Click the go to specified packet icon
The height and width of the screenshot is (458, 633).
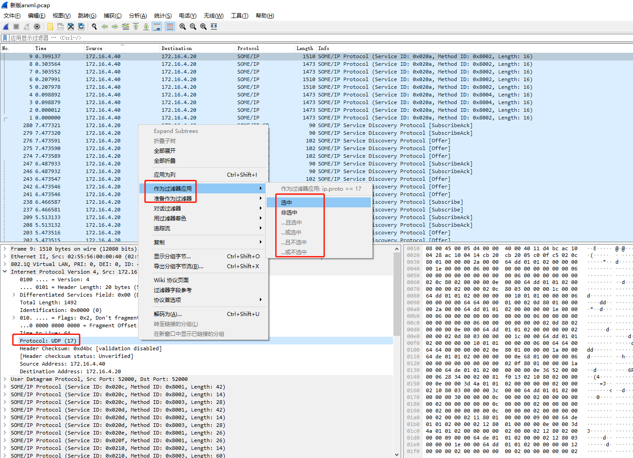coord(125,27)
